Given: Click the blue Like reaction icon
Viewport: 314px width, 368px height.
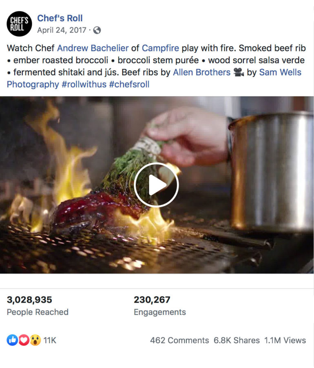Looking at the screenshot, I should coord(12,340).
